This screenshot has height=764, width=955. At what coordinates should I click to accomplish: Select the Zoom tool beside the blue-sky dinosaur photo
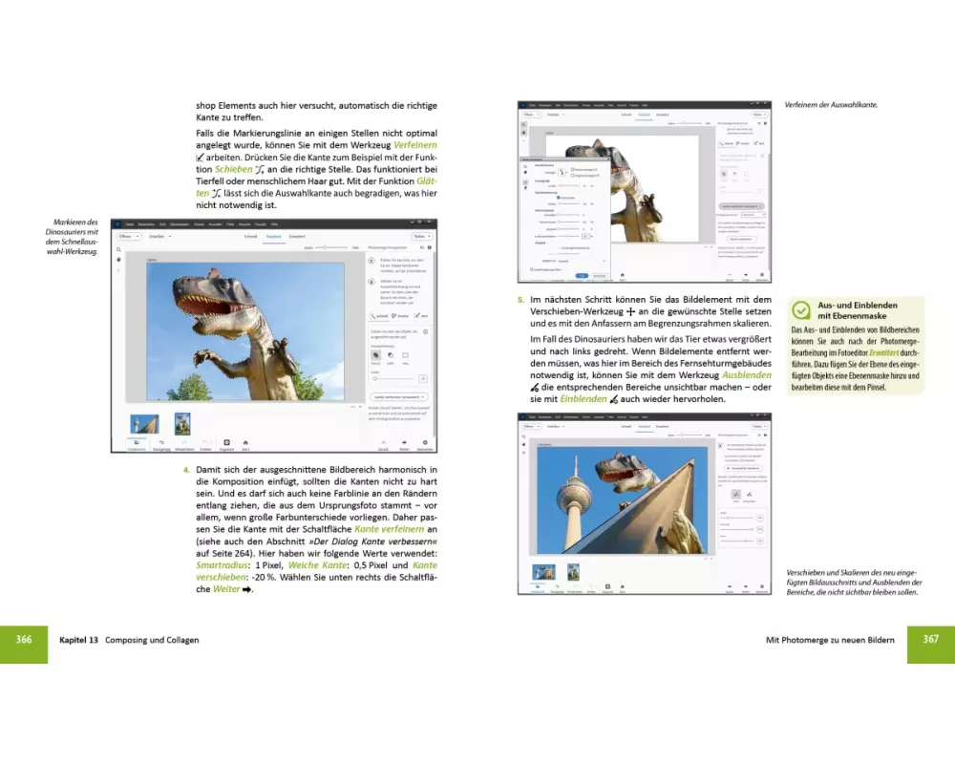point(118,249)
